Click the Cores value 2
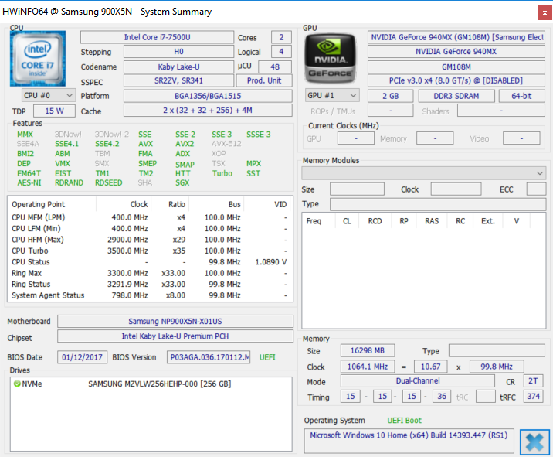553x457 pixels. pyautogui.click(x=281, y=37)
